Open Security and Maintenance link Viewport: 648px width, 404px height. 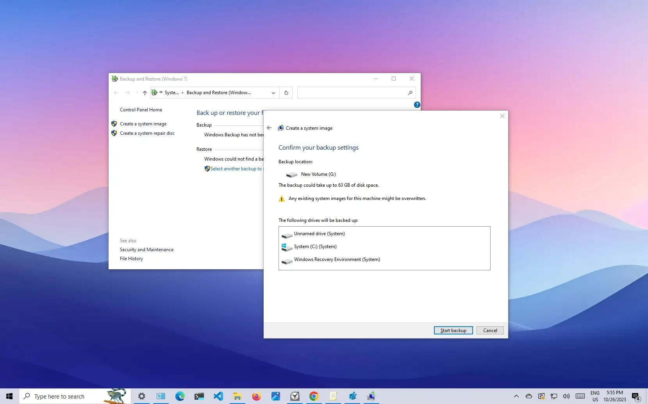coord(146,250)
